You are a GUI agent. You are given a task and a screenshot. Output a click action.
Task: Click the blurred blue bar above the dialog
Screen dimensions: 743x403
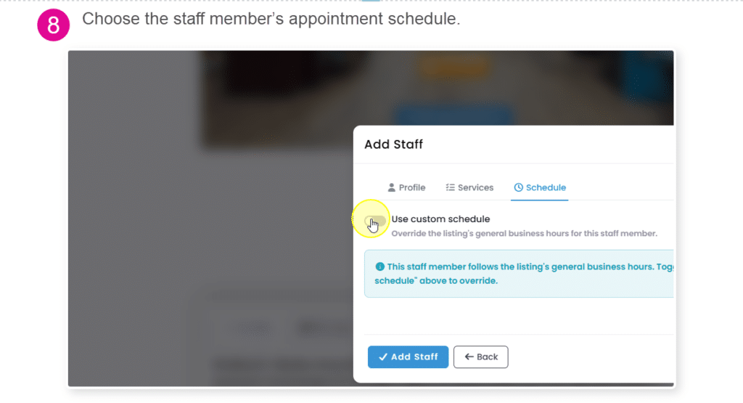coord(454,115)
